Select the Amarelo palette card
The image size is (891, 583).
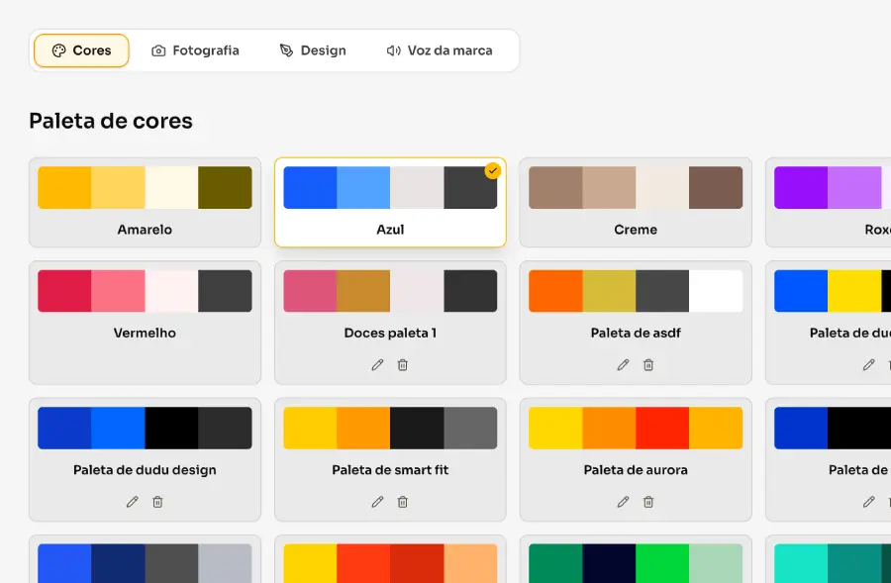click(145, 202)
